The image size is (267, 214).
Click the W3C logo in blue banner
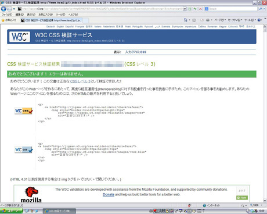pos(20,37)
